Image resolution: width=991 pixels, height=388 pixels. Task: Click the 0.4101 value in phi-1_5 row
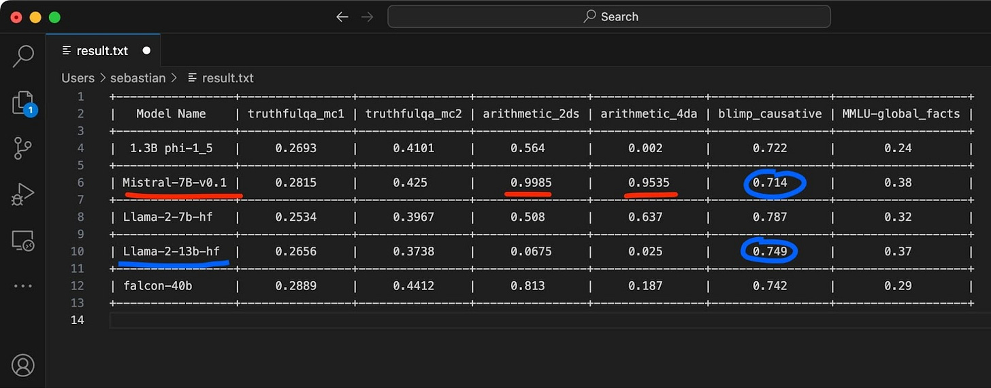[413, 148]
